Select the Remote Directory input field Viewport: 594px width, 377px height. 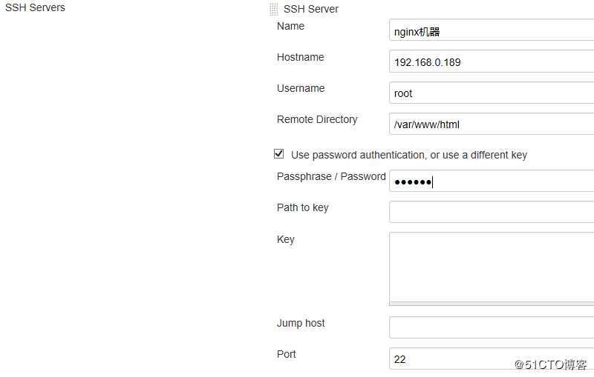490,124
